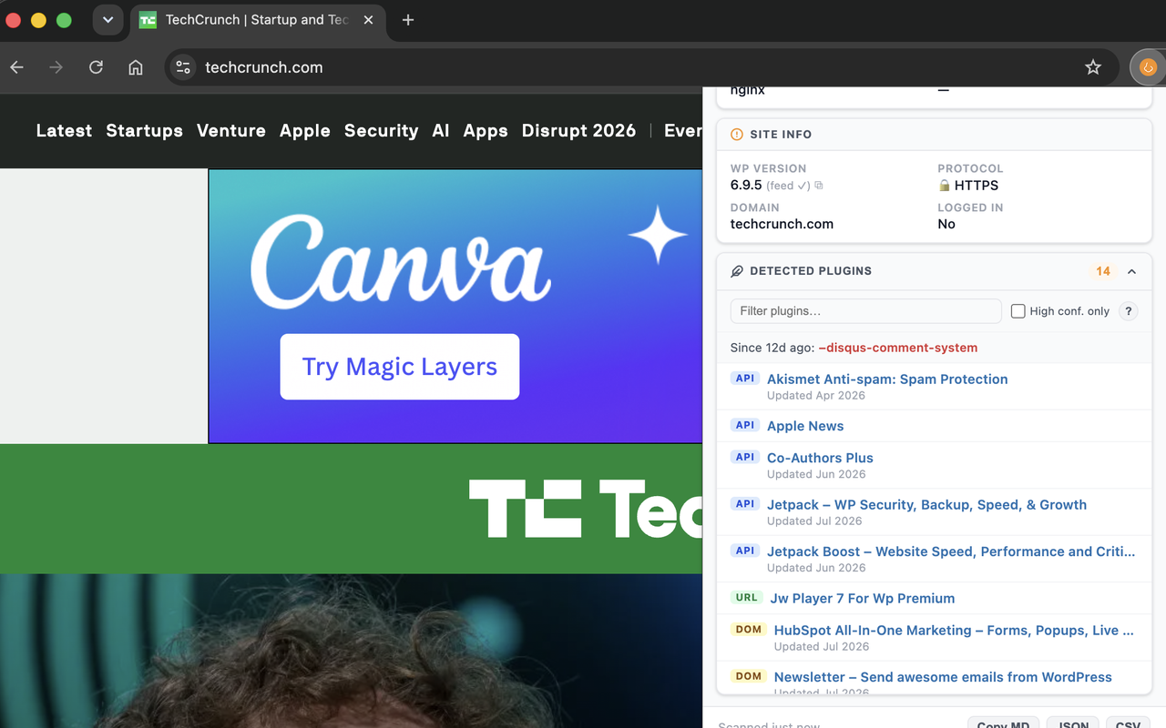Reload the TechCrunch page
The height and width of the screenshot is (728, 1166).
[96, 67]
